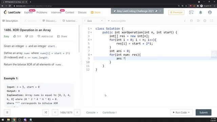Open the playground terminal icon

click(191, 12)
